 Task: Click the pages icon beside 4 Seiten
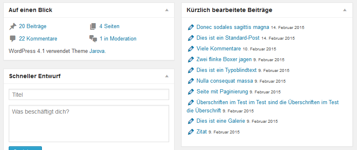coord(92,26)
